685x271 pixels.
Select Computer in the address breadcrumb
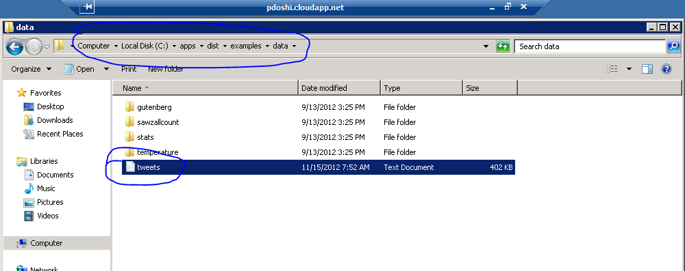pos(93,46)
